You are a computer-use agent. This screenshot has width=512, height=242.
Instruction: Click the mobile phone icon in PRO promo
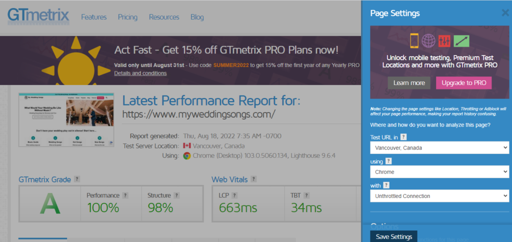414,40
